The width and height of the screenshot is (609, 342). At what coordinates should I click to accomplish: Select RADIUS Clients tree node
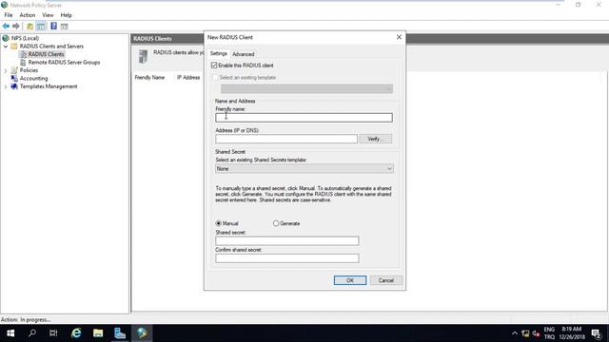(46, 54)
